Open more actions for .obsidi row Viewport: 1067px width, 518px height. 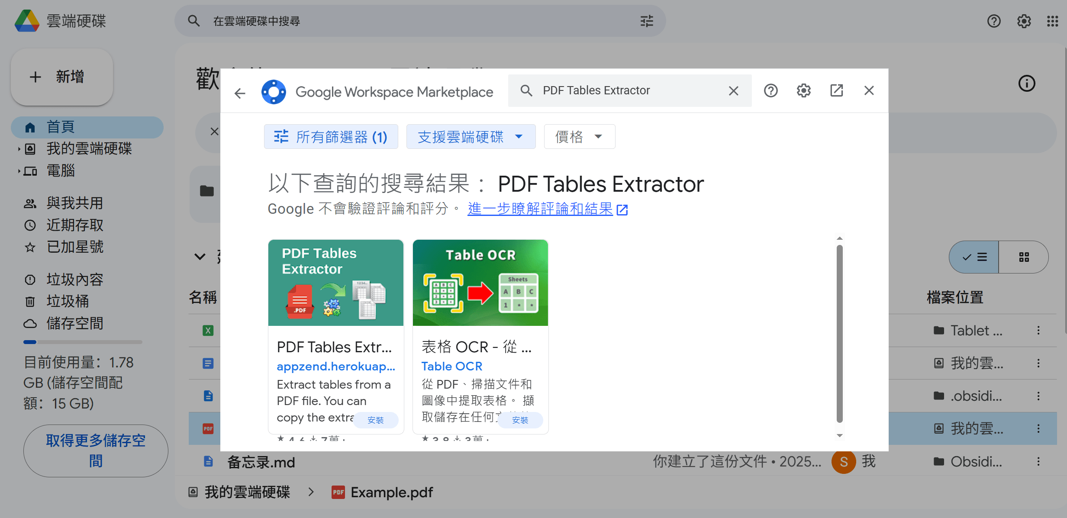tap(1038, 396)
